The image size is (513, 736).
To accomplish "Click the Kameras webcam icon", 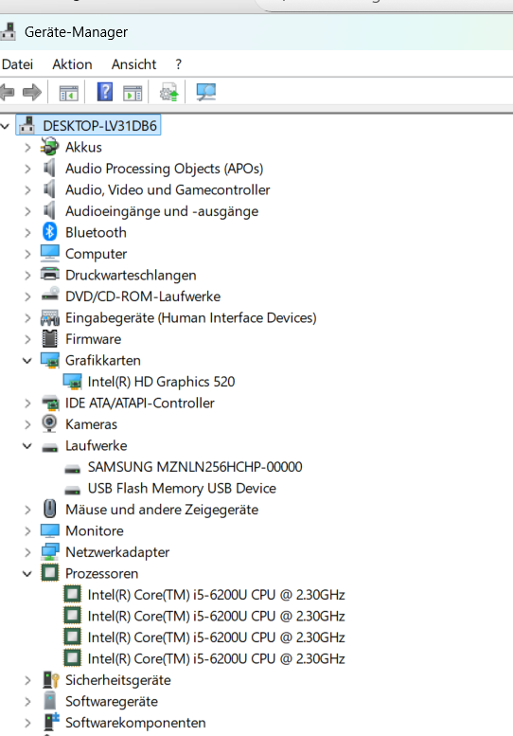I will click(x=49, y=423).
